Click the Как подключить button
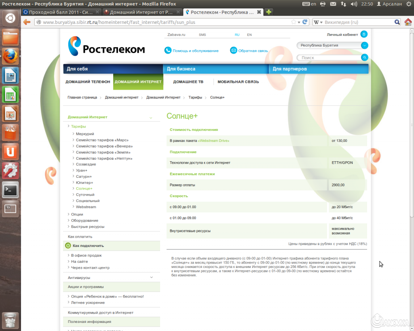 point(112,246)
